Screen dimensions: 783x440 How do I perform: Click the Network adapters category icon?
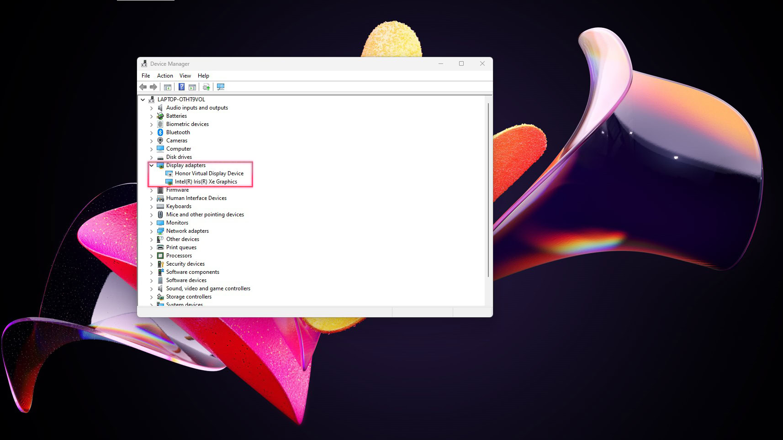point(160,231)
